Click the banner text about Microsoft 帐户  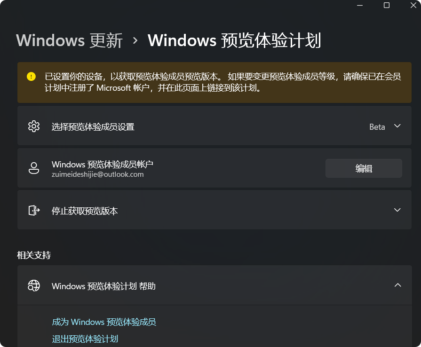click(223, 82)
